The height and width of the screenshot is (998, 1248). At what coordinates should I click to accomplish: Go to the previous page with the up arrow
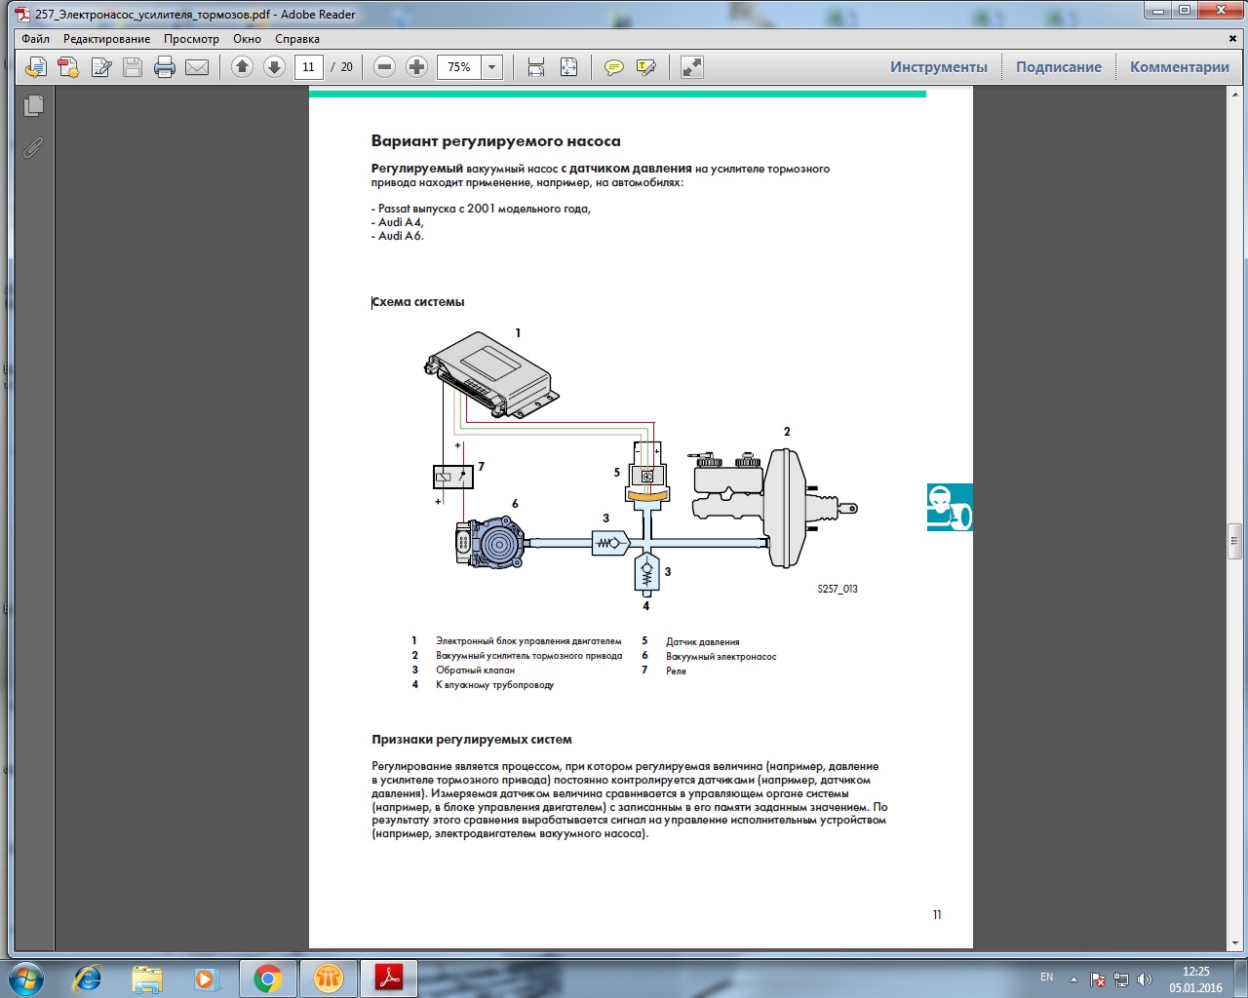pyautogui.click(x=243, y=66)
